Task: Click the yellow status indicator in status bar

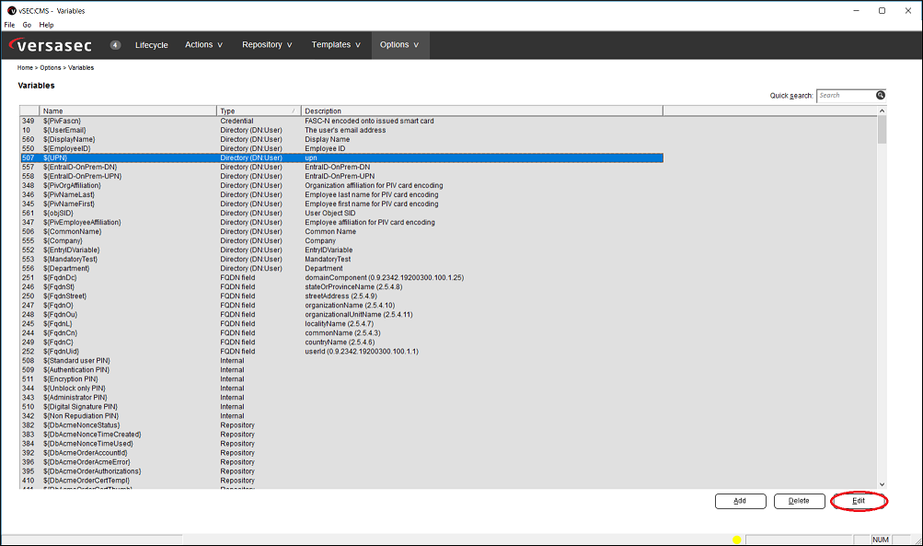Action: (737, 540)
